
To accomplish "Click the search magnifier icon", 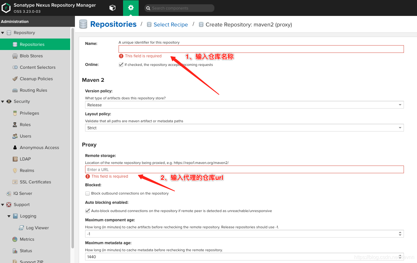I will point(148,8).
